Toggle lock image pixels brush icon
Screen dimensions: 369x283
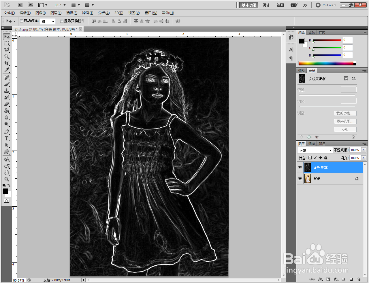coord(315,158)
